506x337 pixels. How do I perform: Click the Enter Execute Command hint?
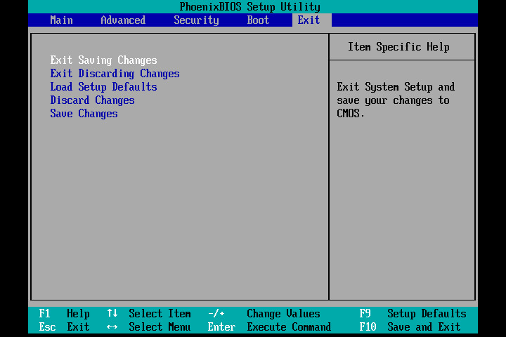click(x=269, y=326)
